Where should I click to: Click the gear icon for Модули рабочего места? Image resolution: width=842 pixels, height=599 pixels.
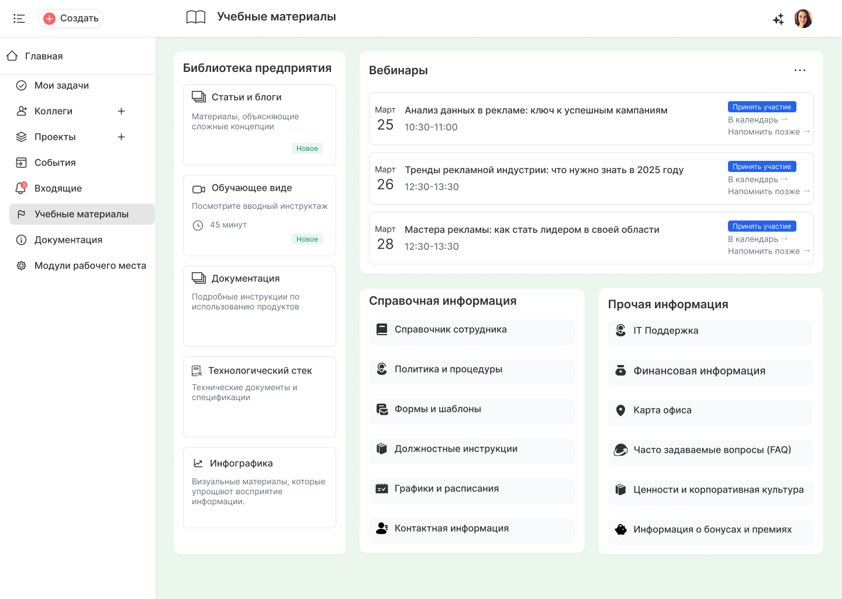pos(22,266)
